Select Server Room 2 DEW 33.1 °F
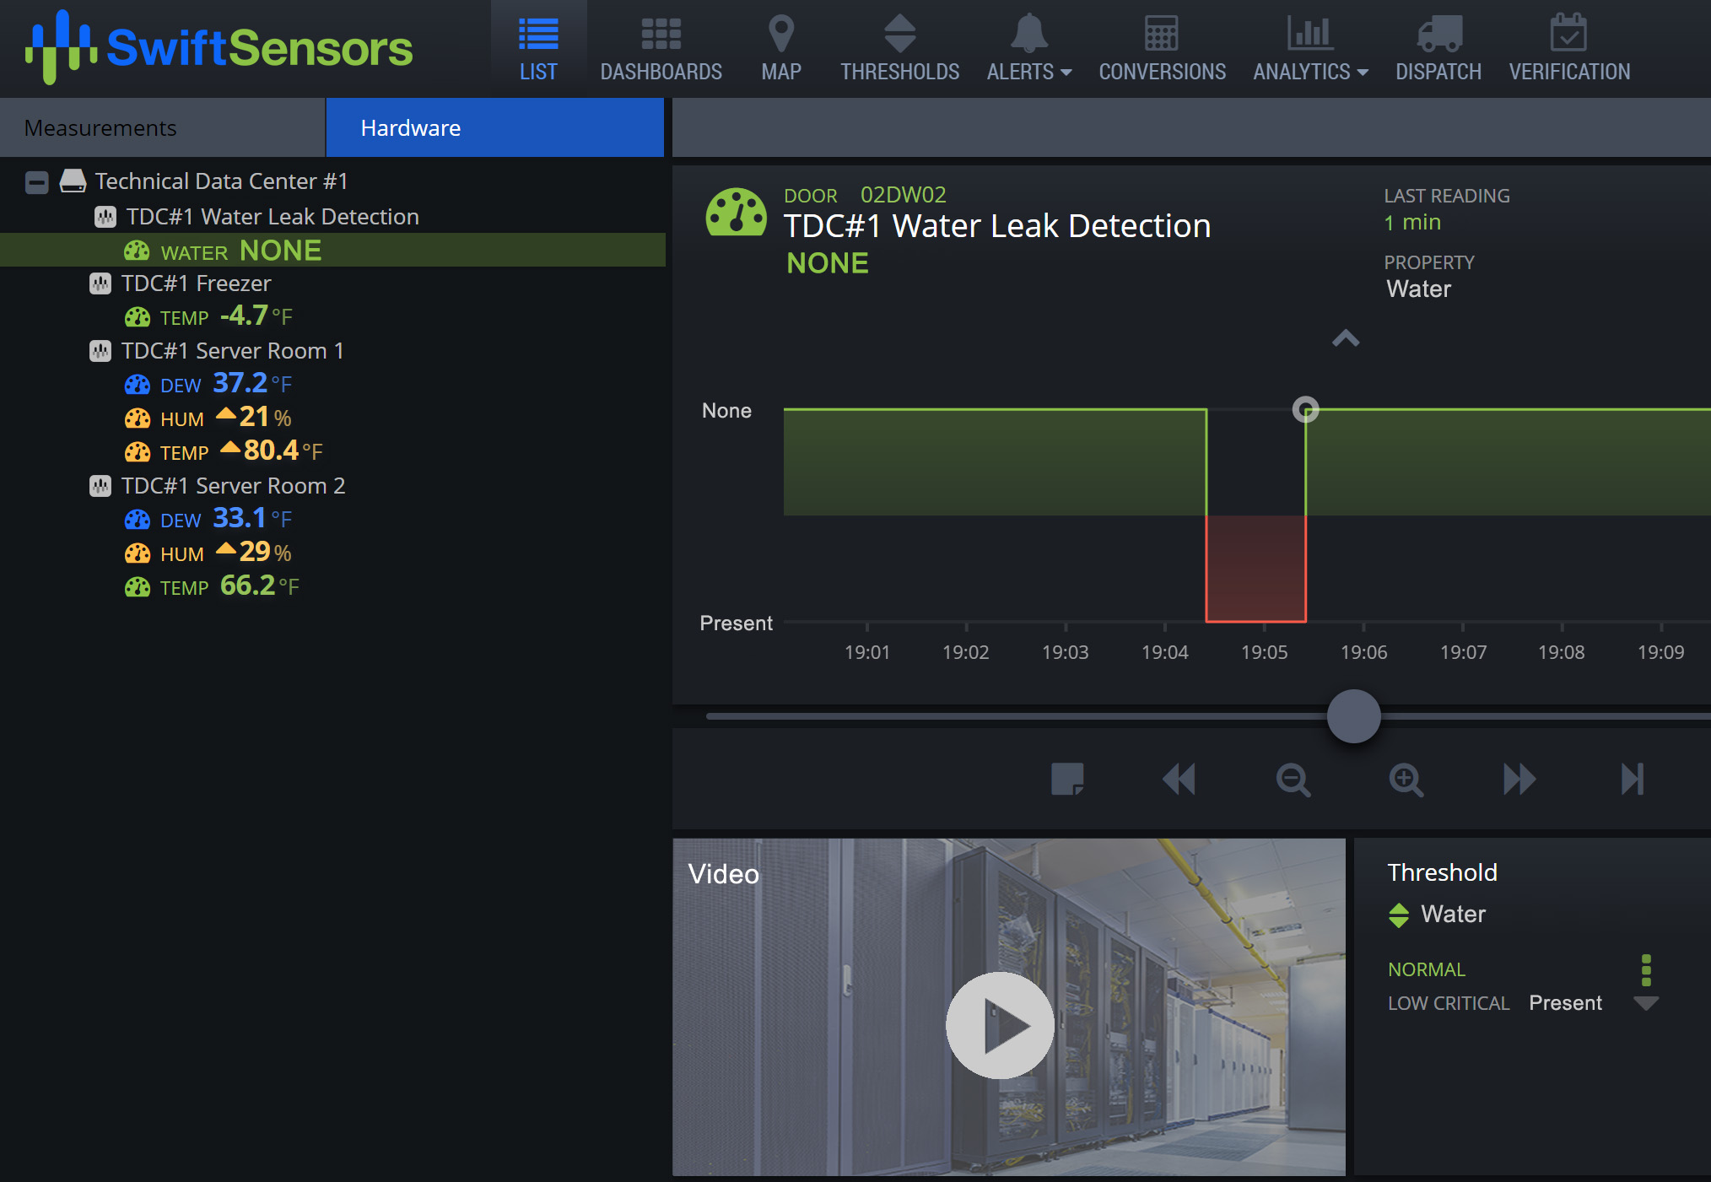Image resolution: width=1711 pixels, height=1182 pixels. point(208,520)
